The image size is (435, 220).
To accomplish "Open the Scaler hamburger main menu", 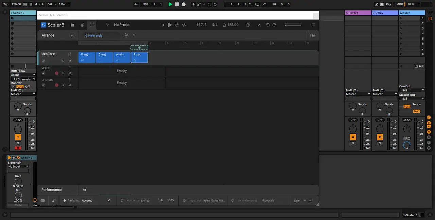I will coord(314,25).
